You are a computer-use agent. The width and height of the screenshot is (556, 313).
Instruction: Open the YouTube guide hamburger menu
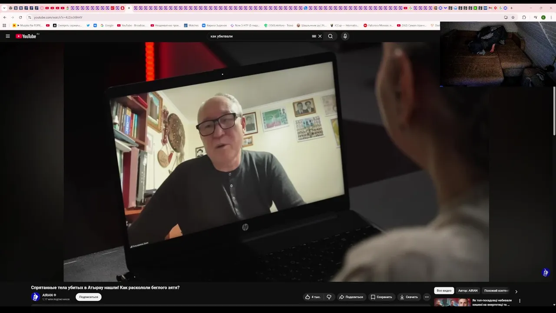pyautogui.click(x=8, y=36)
